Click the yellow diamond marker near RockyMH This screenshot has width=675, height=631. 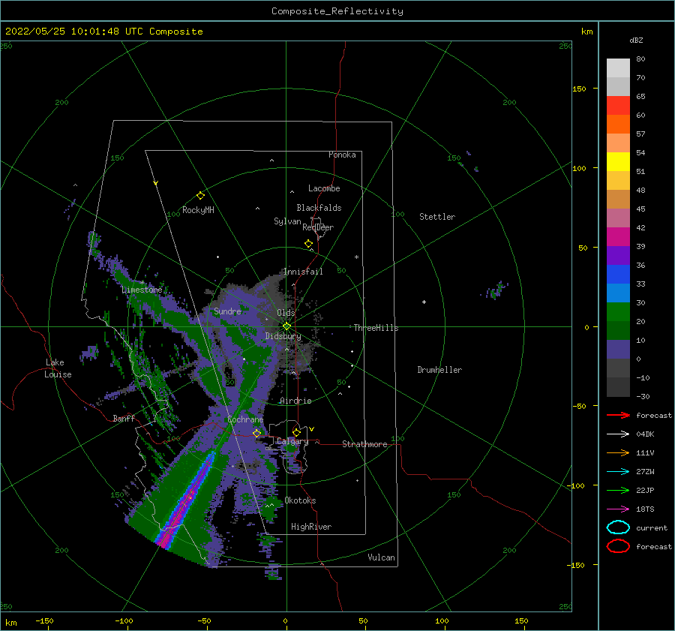tap(200, 196)
